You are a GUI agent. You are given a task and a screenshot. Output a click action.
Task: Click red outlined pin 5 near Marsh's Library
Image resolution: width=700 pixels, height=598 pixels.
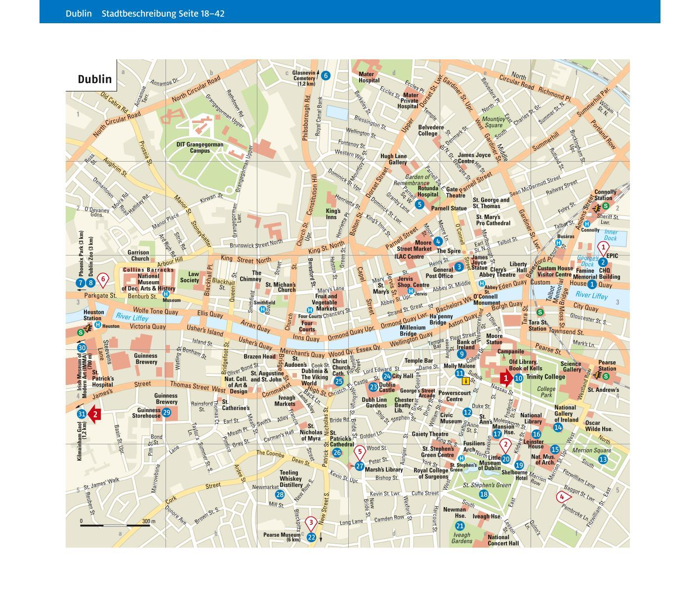pyautogui.click(x=360, y=452)
